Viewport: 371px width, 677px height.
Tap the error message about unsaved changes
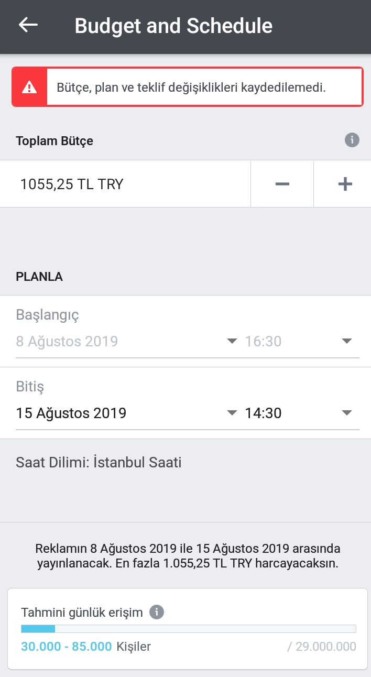tap(187, 87)
